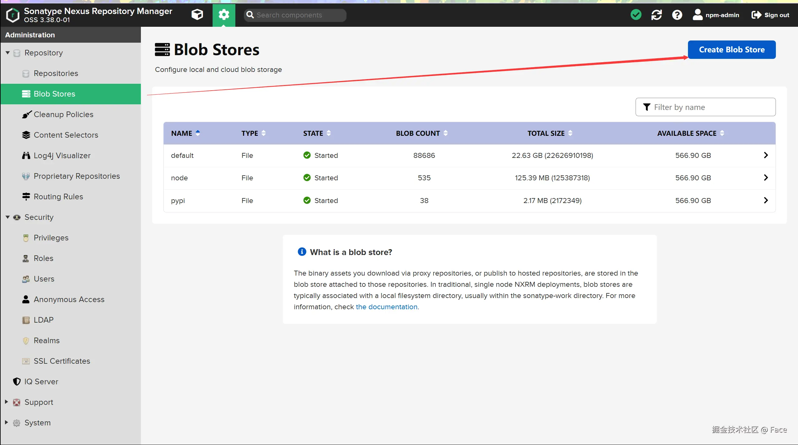
Task: Click the Administration gear icon
Action: (x=224, y=15)
